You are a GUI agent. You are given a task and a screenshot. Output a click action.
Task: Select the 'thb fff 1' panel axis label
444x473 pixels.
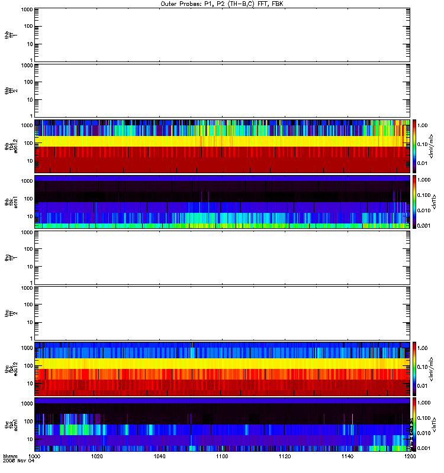point(11,35)
